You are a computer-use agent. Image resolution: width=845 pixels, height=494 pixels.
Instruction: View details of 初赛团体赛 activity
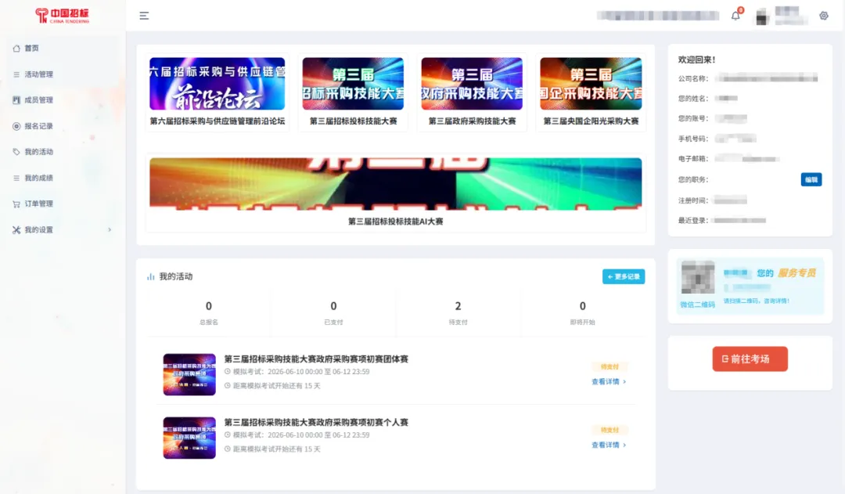[606, 382]
